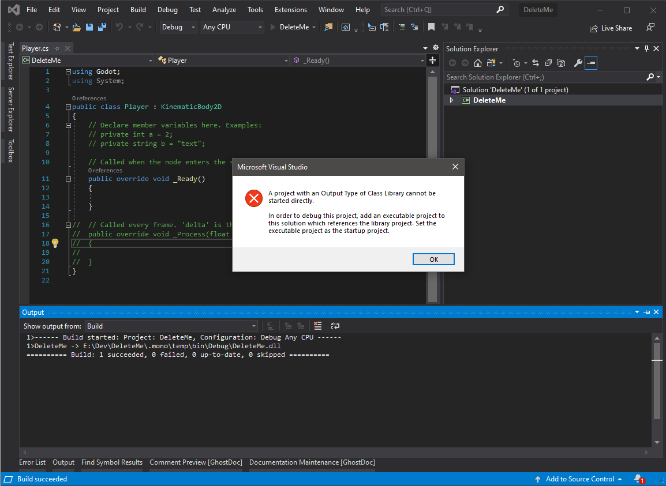Open the _Ready() member navigation dropdown
666x486 pixels.
358,61
